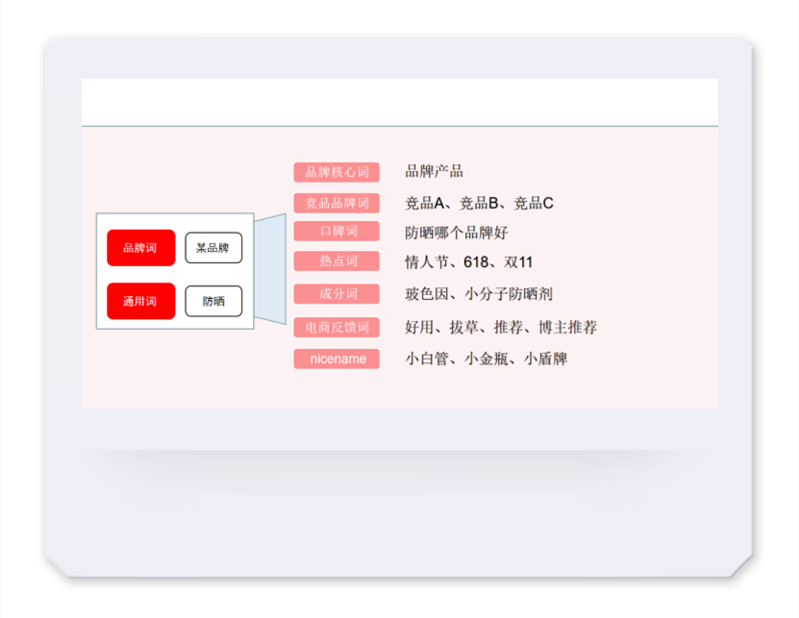Click the nicename label

point(337,358)
